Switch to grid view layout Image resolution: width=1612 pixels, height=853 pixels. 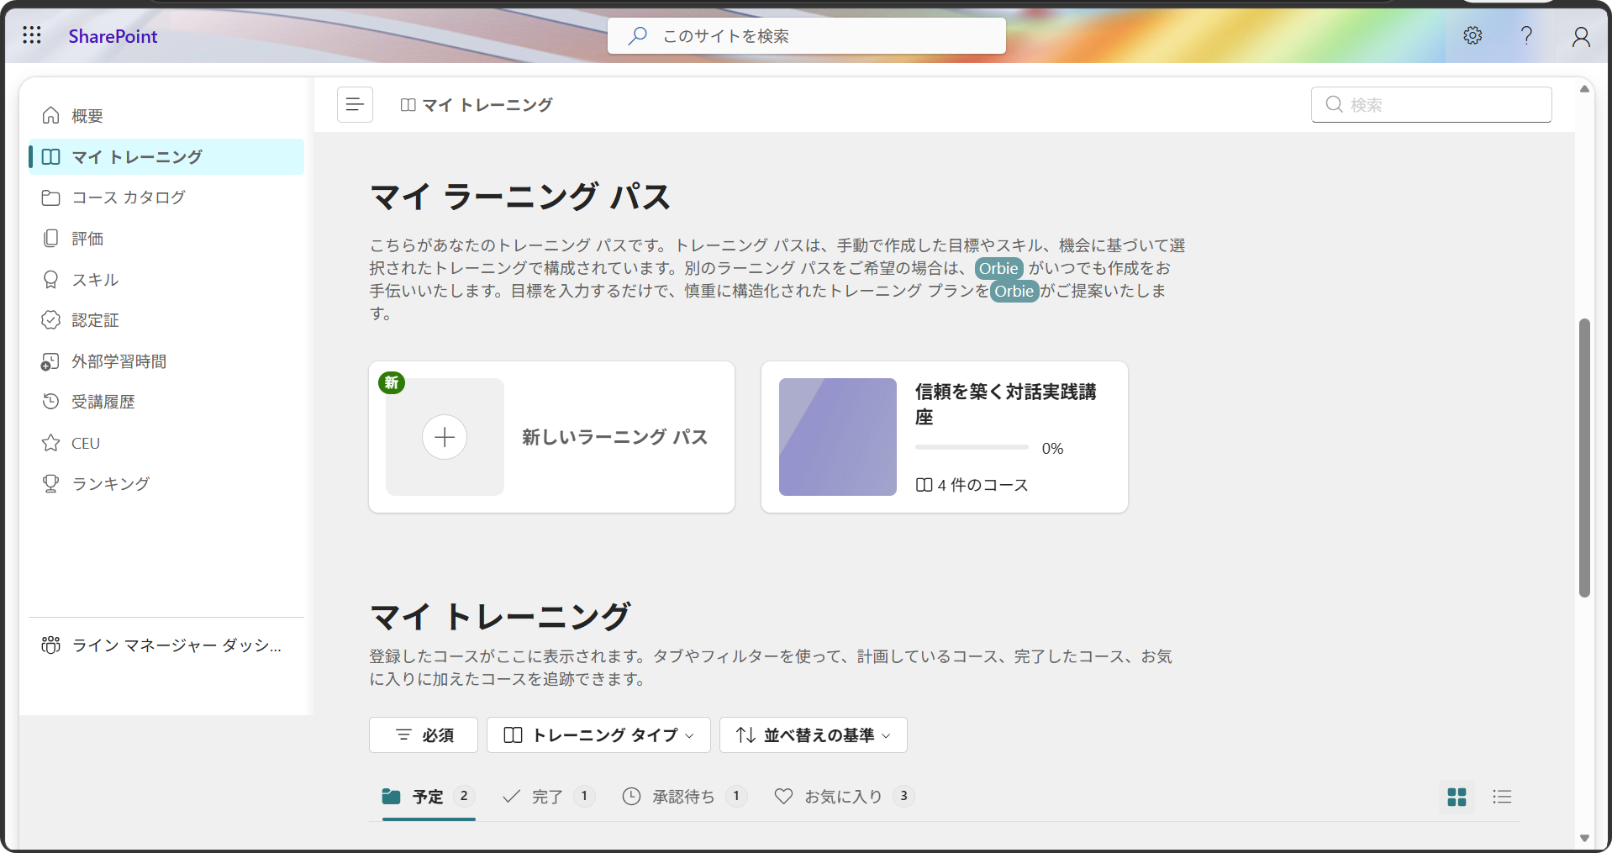[x=1457, y=797]
